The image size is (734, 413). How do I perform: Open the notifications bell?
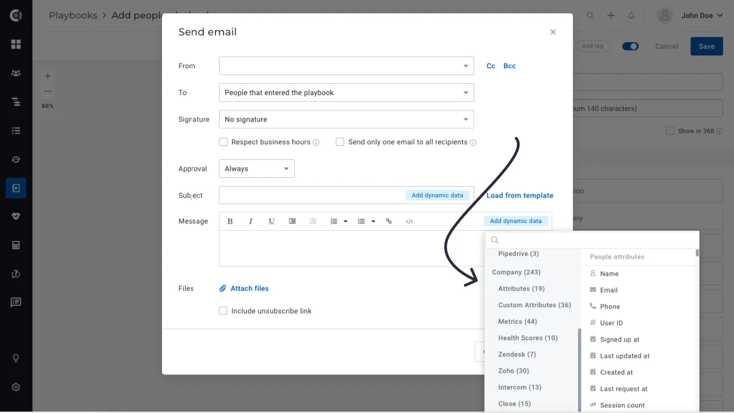pyautogui.click(x=632, y=15)
